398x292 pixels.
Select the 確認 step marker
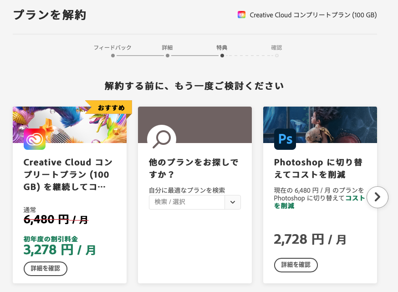(x=276, y=56)
